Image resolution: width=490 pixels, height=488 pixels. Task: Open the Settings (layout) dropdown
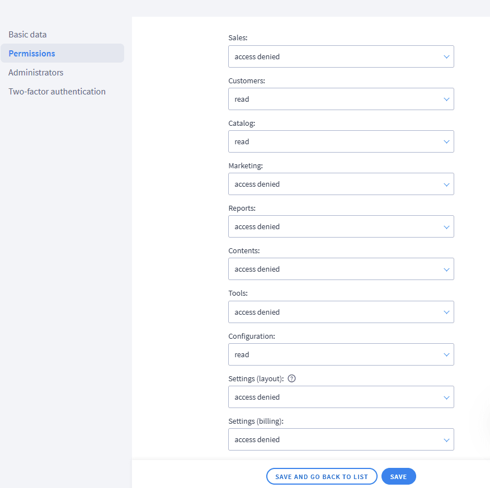coord(341,397)
